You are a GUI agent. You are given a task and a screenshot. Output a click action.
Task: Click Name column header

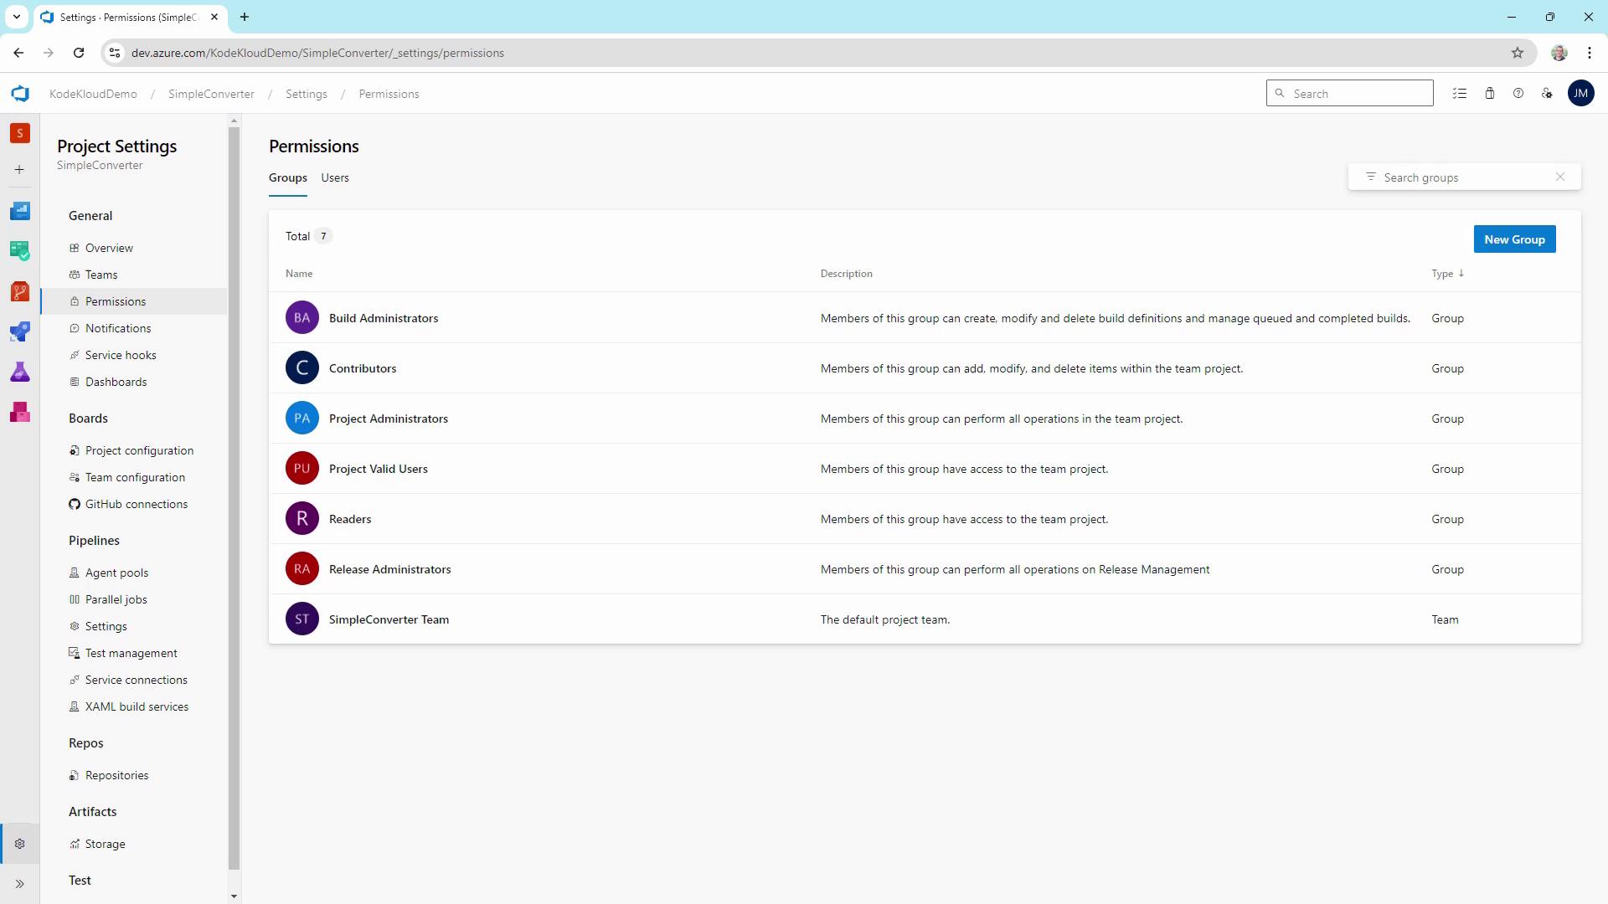click(299, 274)
